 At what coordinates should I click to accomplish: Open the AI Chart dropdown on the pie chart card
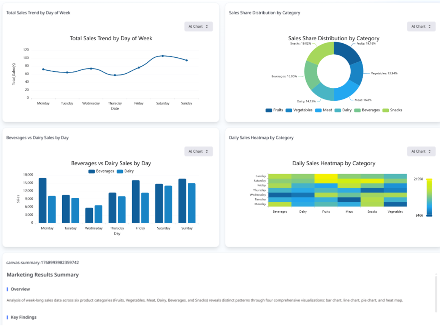pos(421,26)
